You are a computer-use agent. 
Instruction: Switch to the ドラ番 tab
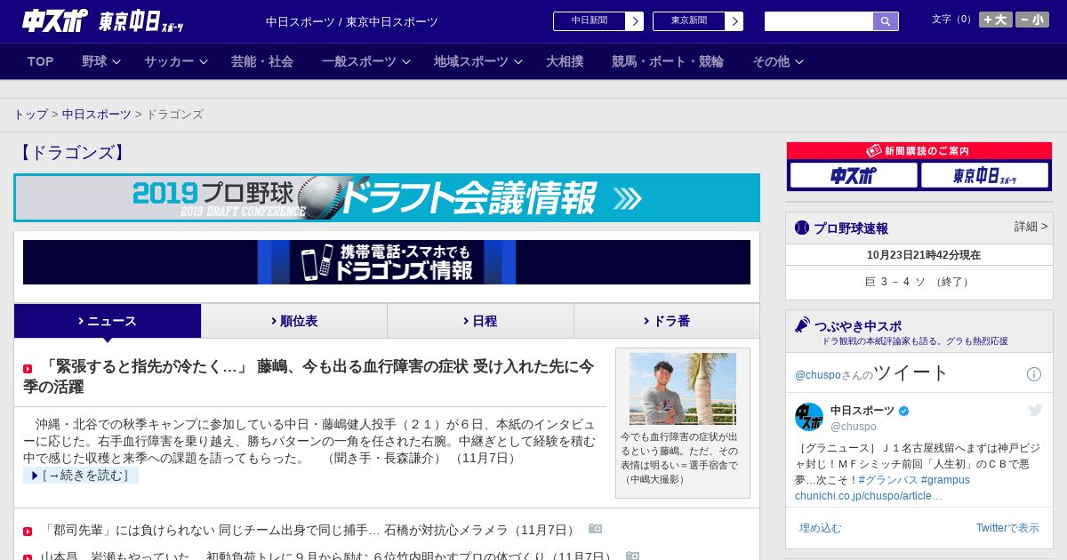tap(667, 321)
